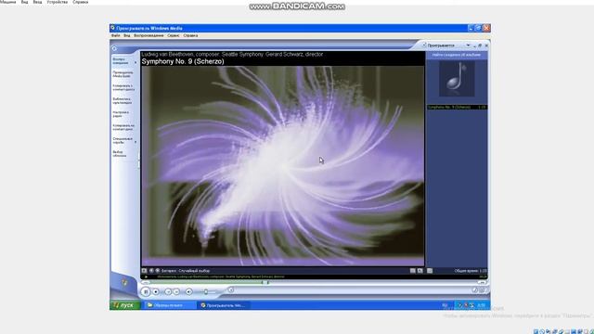Open the Сервис menu
Viewport: 594px width, 334px height.
(174, 35)
